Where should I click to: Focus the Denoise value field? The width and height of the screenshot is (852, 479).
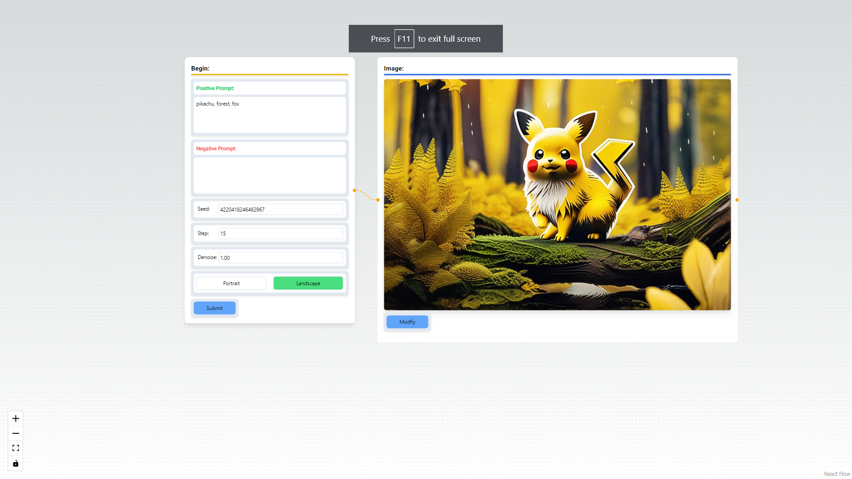pos(280,258)
